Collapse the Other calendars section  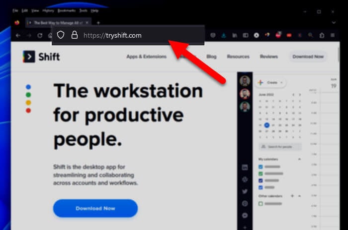299,196
